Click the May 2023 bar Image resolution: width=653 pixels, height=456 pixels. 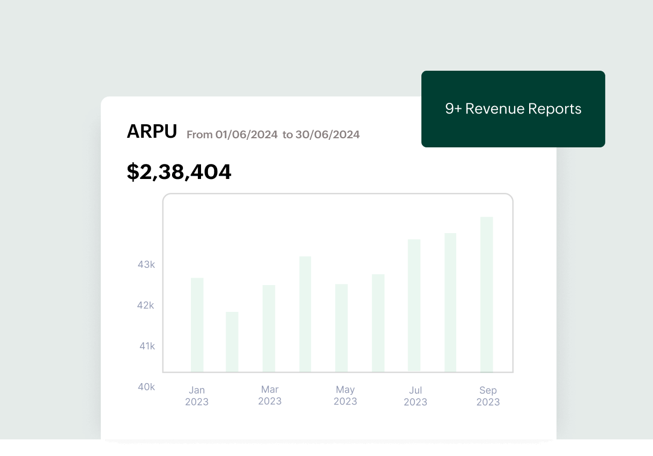click(340, 327)
